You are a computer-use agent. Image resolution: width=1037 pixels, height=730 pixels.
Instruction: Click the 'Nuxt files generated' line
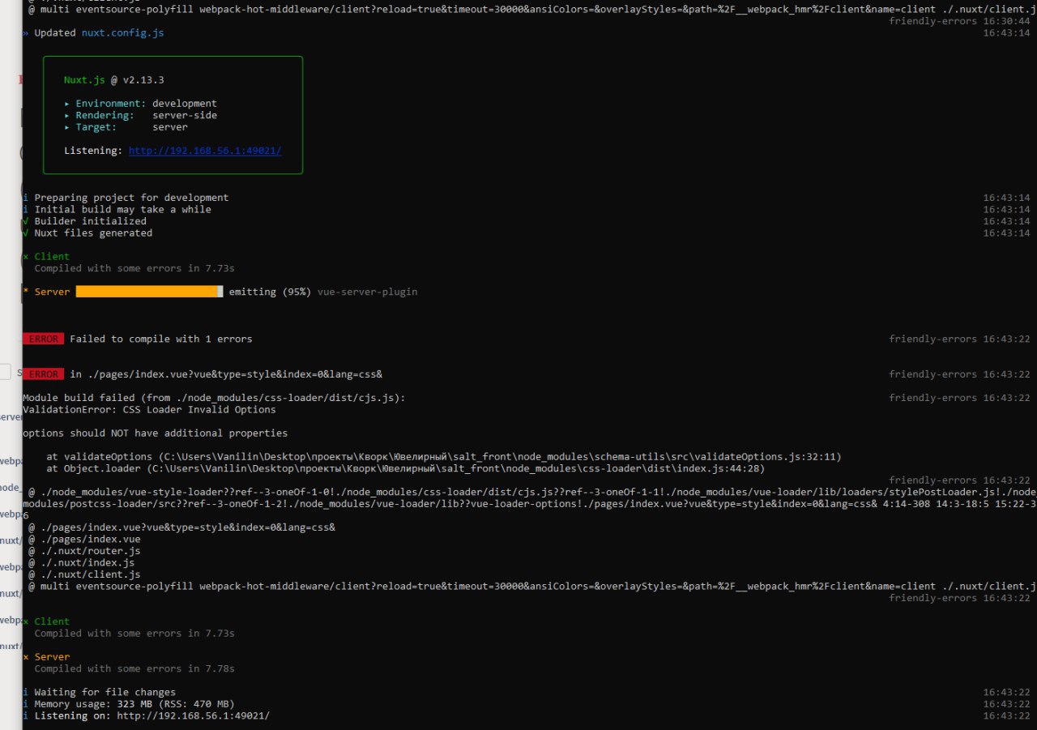[x=93, y=233]
